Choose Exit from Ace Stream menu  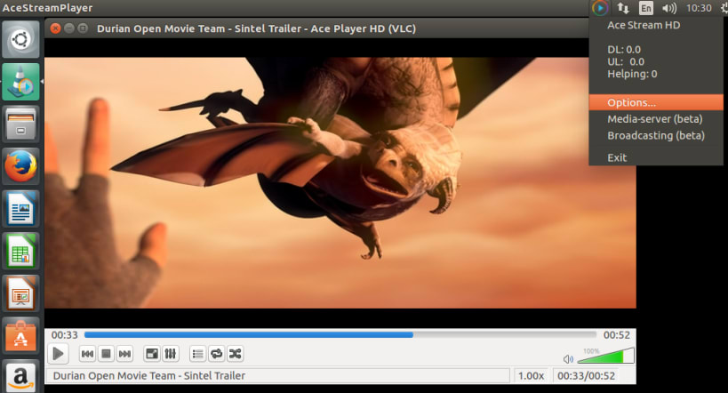click(656, 157)
